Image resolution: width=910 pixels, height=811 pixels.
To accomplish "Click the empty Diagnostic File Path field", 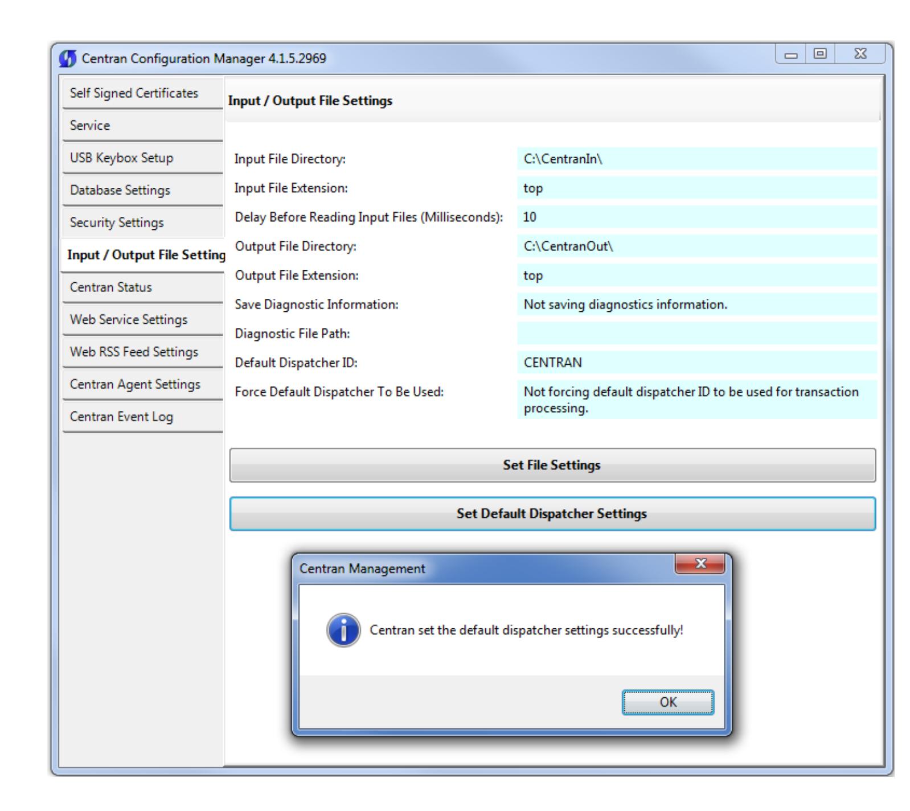I will coord(697,334).
